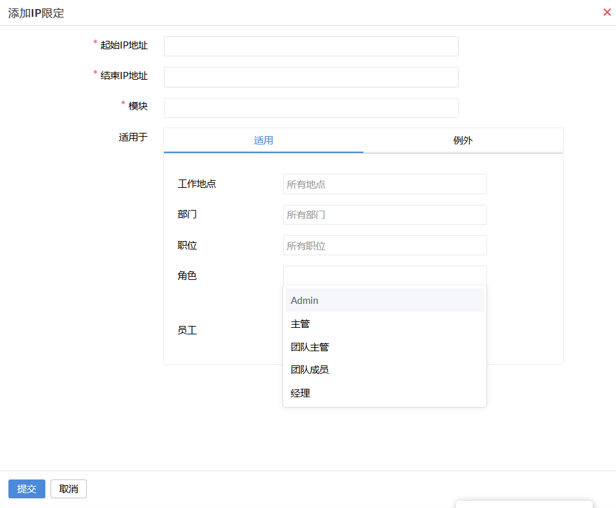
Task: Click the 模块 input field
Action: coord(311,108)
